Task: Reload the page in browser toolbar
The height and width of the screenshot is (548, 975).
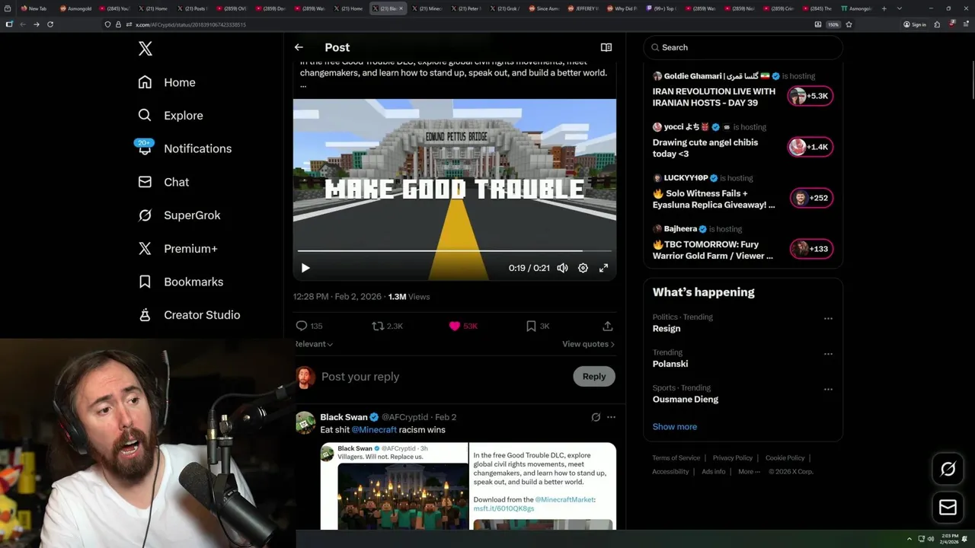Action: click(x=50, y=24)
